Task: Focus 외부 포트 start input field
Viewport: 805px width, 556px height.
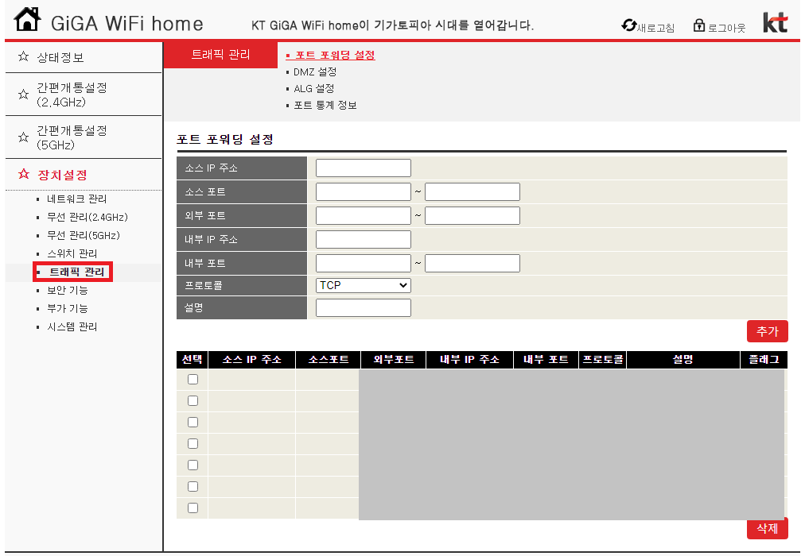Action: point(364,216)
